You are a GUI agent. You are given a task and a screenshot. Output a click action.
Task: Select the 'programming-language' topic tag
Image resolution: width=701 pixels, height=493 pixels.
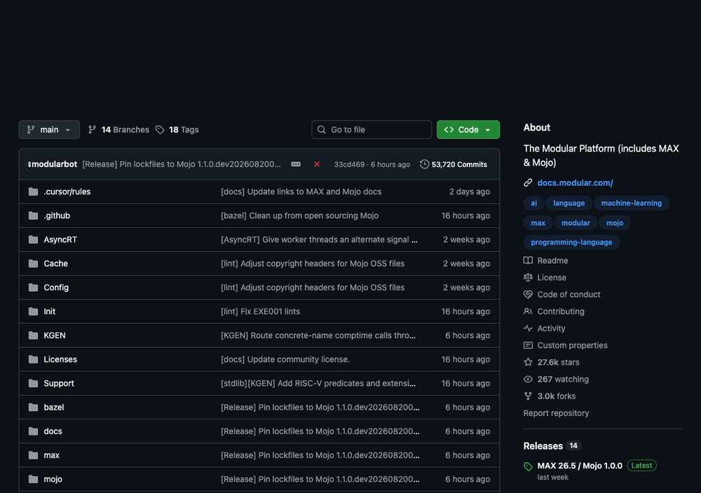click(571, 242)
